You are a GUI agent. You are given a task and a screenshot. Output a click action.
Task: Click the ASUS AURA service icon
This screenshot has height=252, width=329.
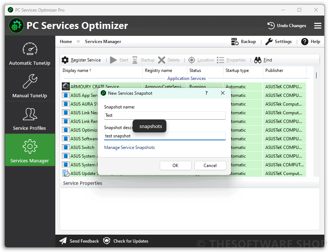point(66,104)
